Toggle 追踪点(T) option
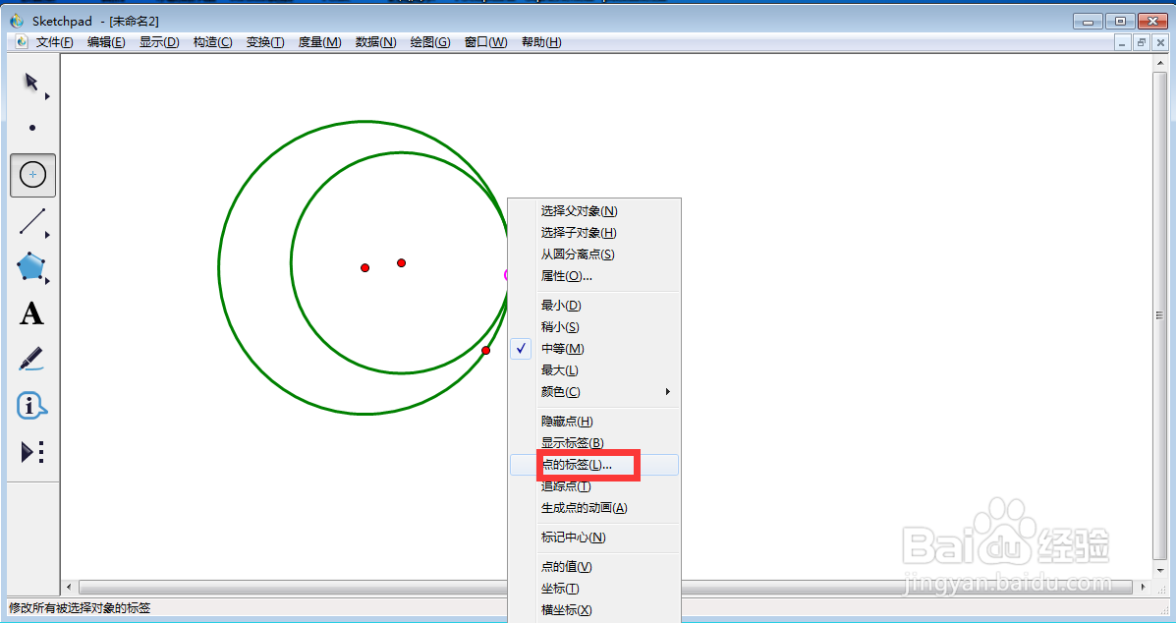 pyautogui.click(x=594, y=486)
